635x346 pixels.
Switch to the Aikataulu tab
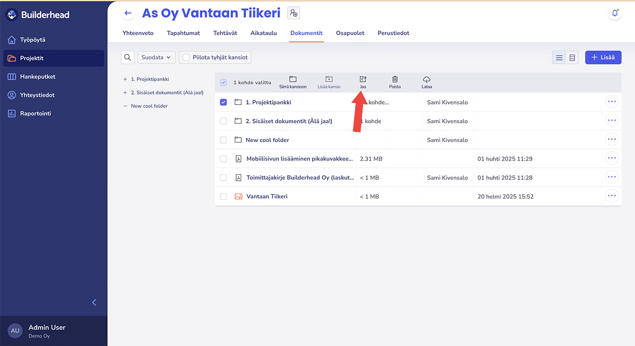263,33
